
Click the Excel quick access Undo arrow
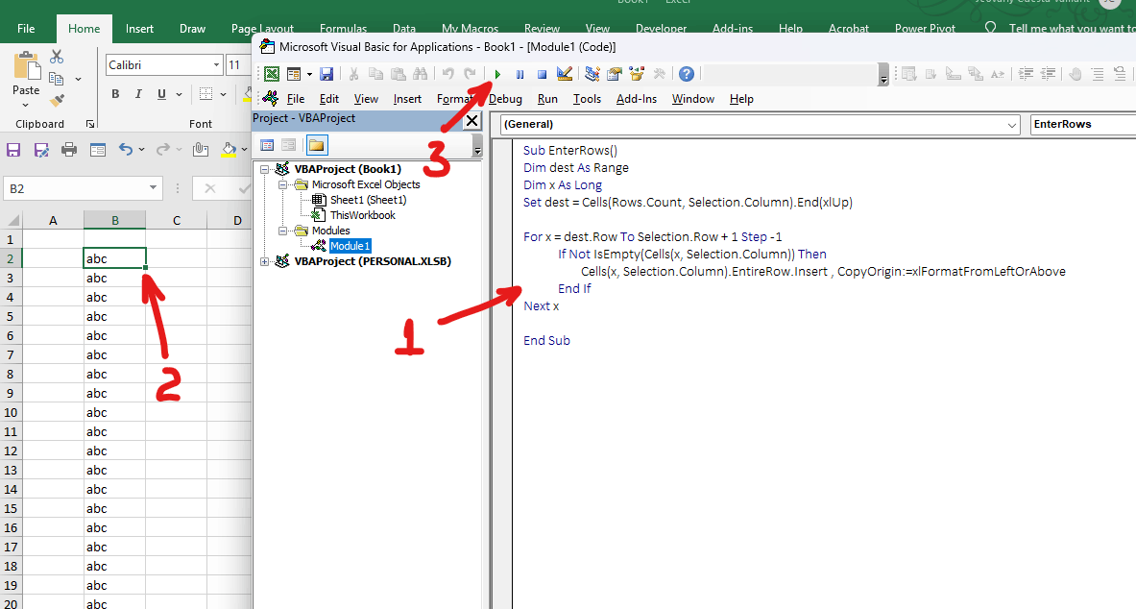click(x=126, y=149)
